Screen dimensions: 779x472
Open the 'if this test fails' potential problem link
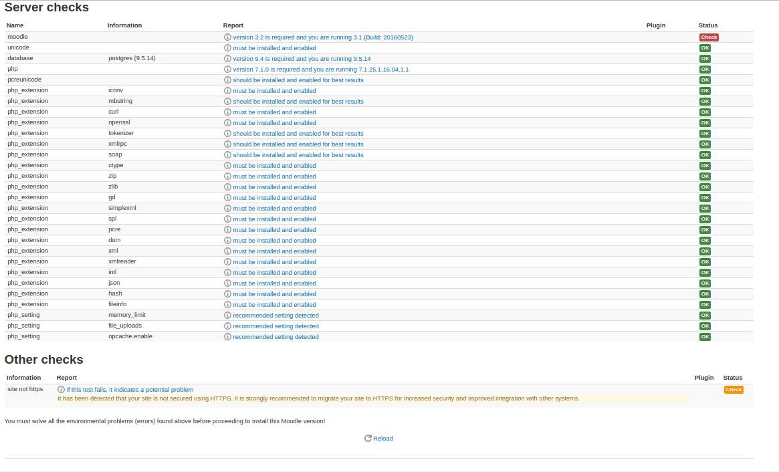(130, 390)
